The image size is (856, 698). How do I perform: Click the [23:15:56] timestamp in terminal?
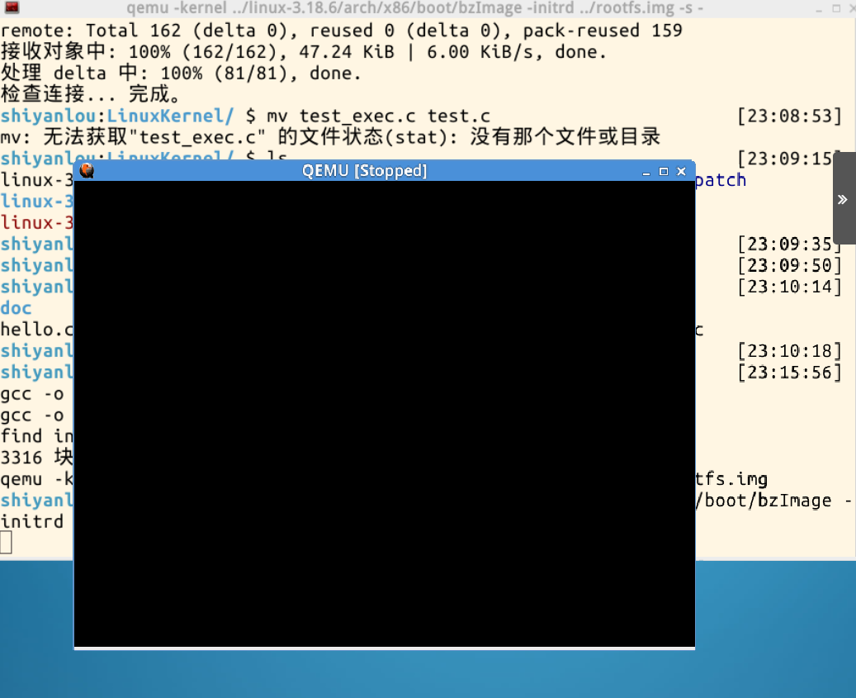click(789, 373)
